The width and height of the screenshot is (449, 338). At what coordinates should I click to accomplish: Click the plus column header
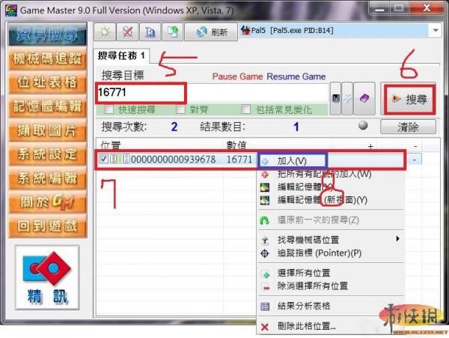click(370, 146)
